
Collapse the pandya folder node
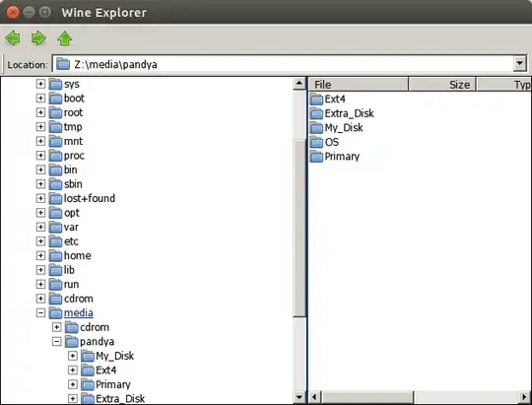(x=57, y=341)
